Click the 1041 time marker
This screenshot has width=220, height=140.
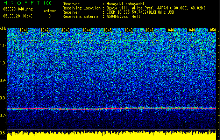[23, 30]
